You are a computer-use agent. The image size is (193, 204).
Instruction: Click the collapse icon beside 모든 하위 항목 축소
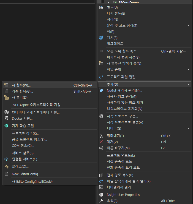(101, 51)
